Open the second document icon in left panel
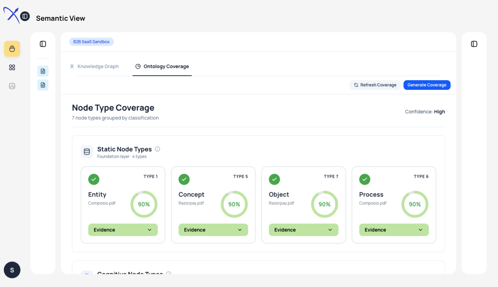The height and width of the screenshot is (287, 498). [43, 85]
